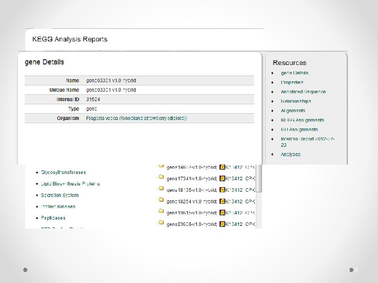Viewport: 378px width, 283px height.
Task: Click KEGG icon in gene17341 row
Action: pyautogui.click(x=222, y=179)
